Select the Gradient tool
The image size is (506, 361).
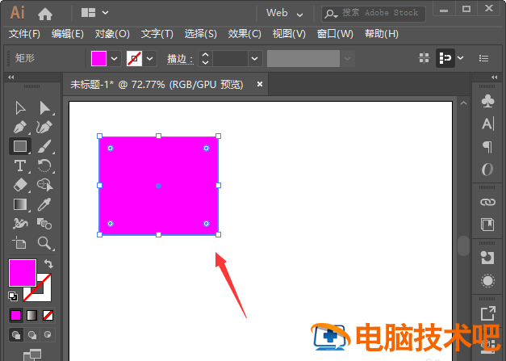(x=20, y=204)
